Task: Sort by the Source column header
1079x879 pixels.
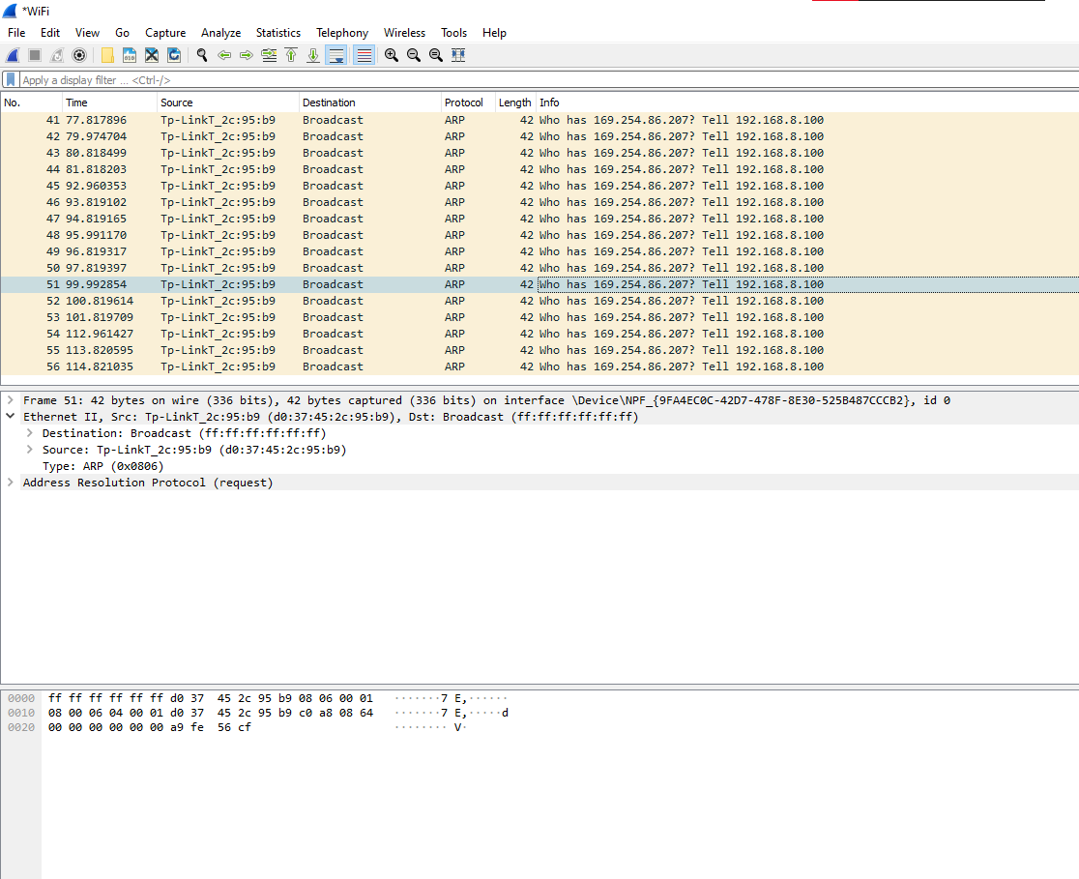Action: point(228,103)
